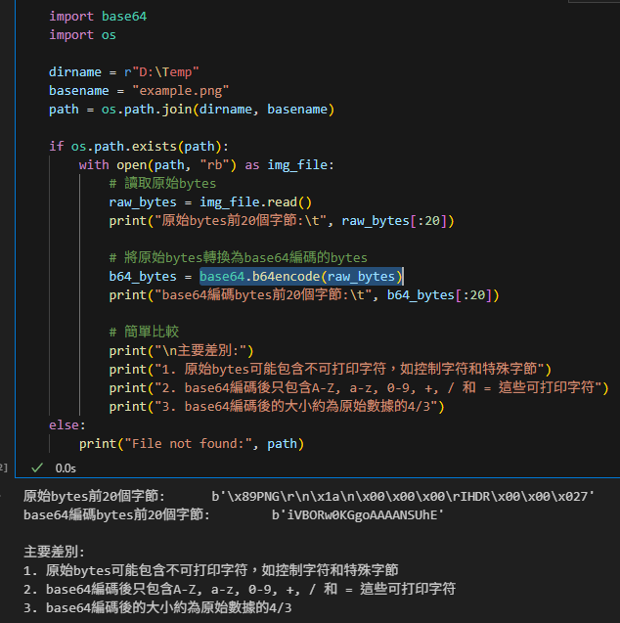Click the raw_bytes = img_file.read() line

point(210,201)
